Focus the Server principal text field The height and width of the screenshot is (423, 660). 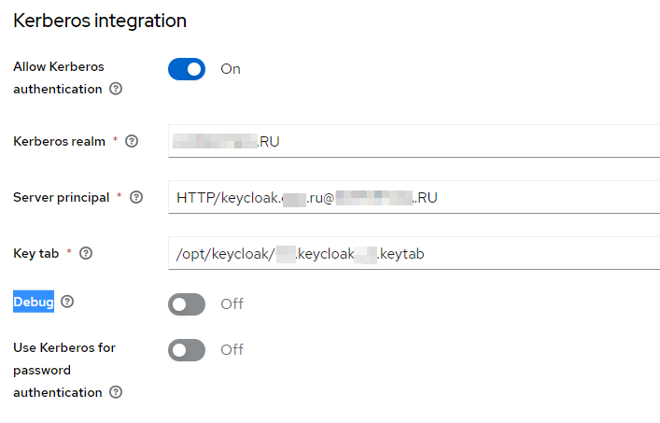tap(411, 198)
